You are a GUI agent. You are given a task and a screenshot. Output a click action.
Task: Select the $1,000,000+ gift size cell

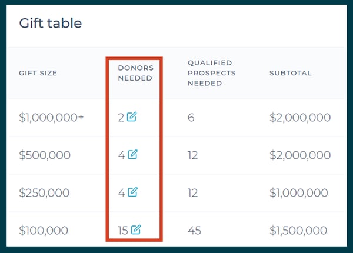(51, 118)
